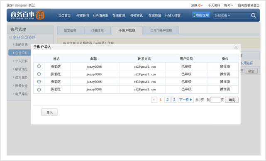Go to 商务百事通首页
The width and height of the screenshot is (266, 161).
point(249,5)
